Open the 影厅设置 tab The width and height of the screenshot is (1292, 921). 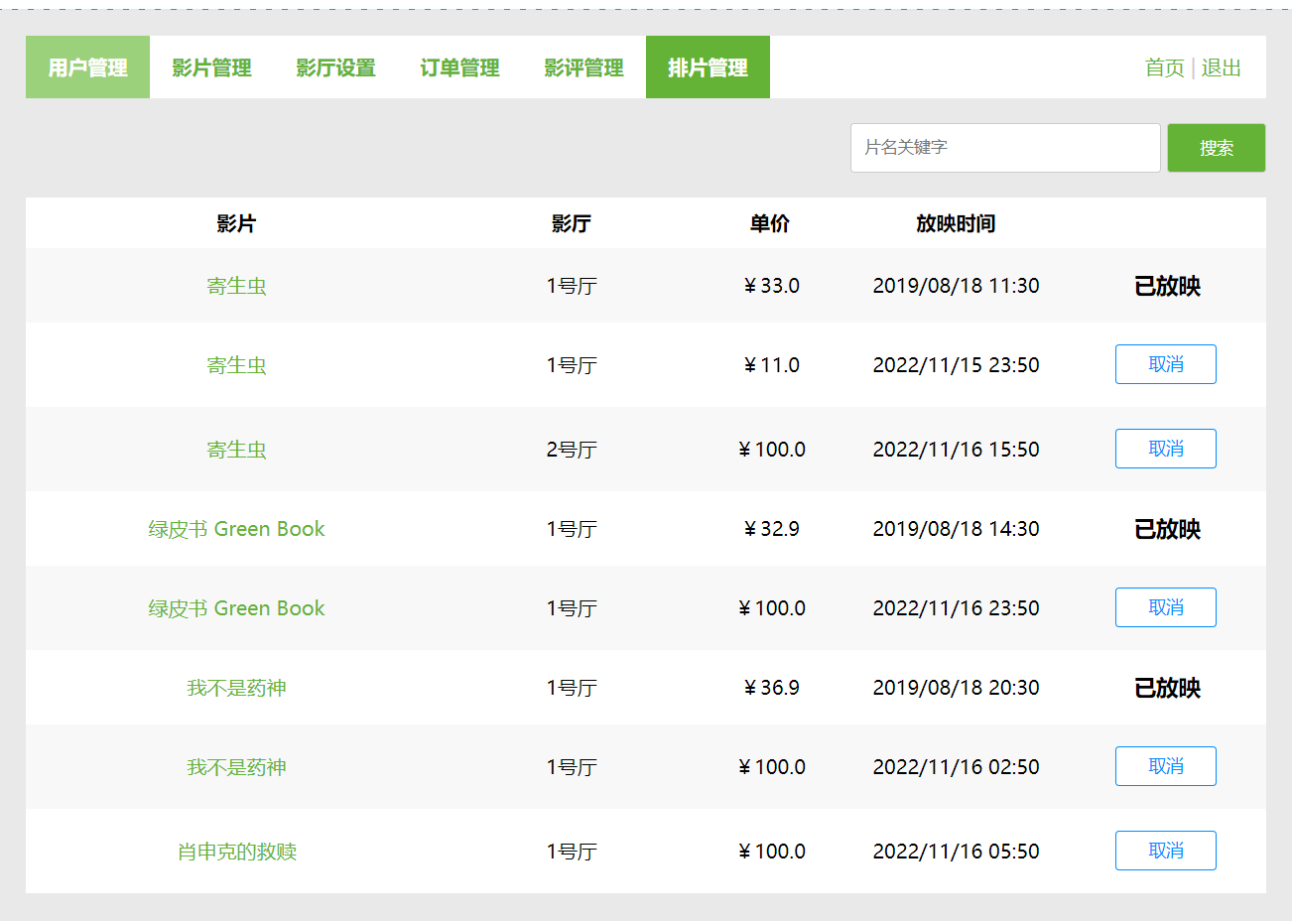[x=335, y=67]
